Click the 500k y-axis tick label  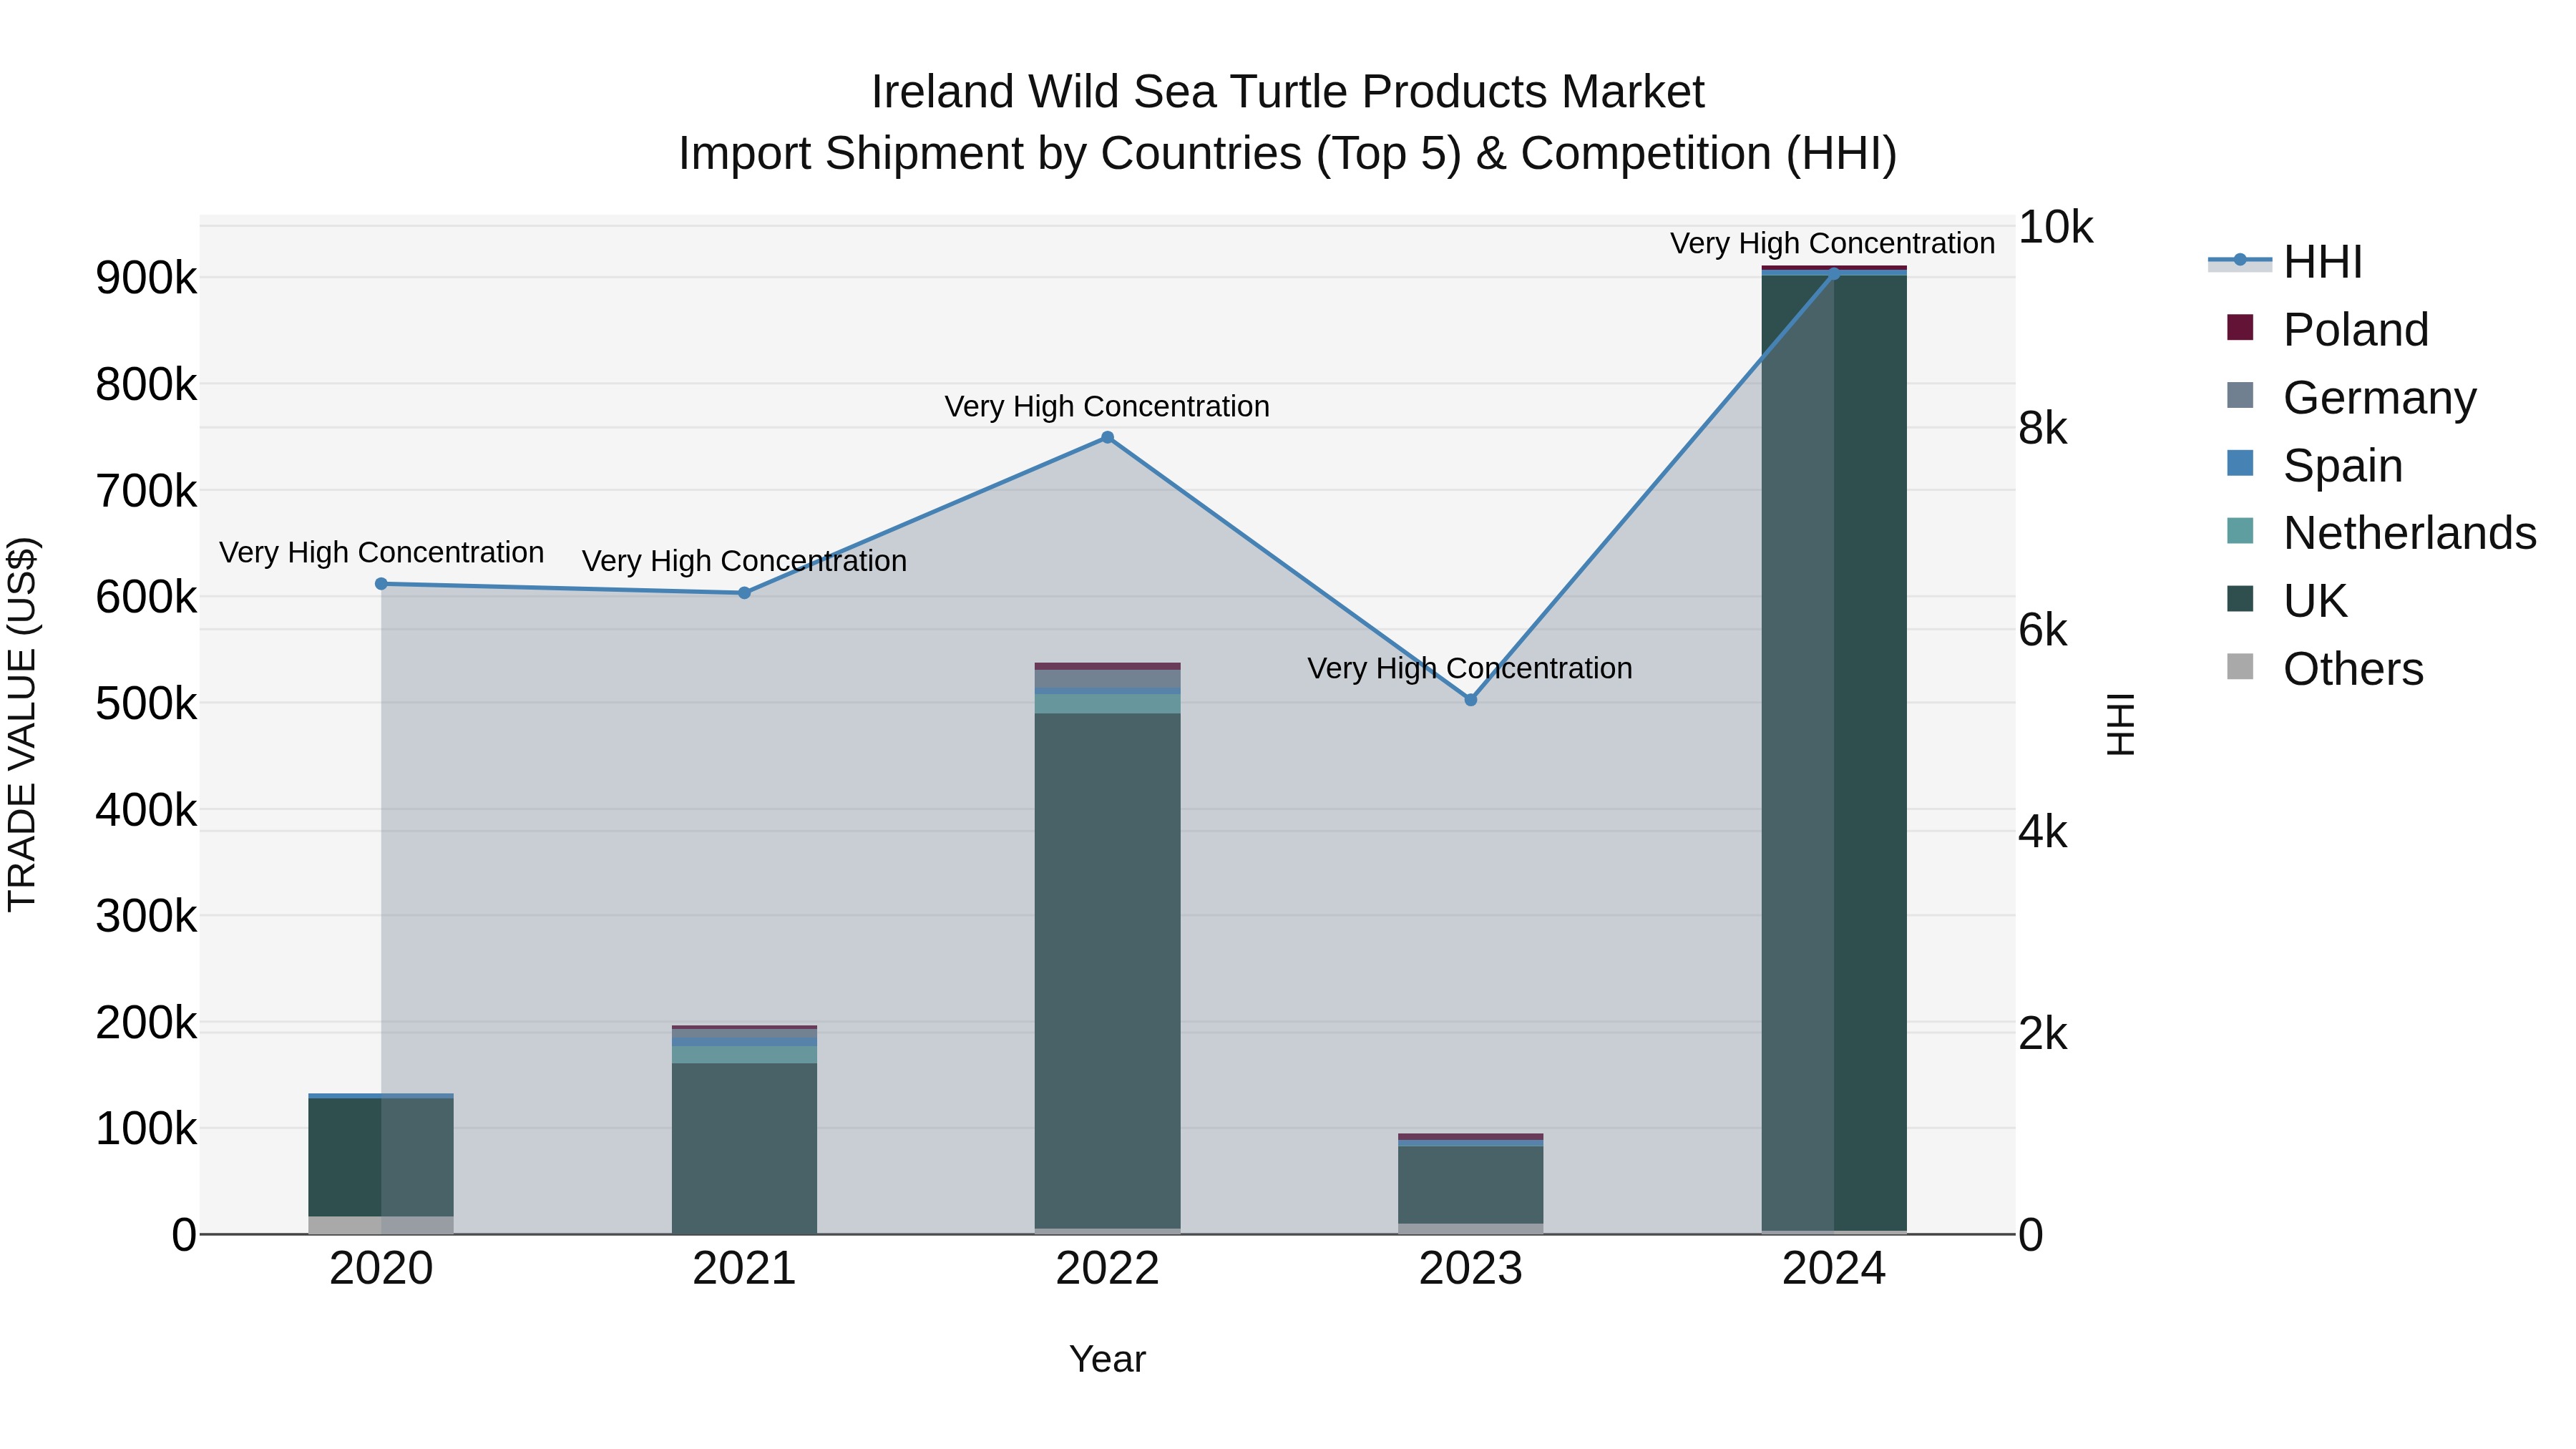(x=146, y=704)
